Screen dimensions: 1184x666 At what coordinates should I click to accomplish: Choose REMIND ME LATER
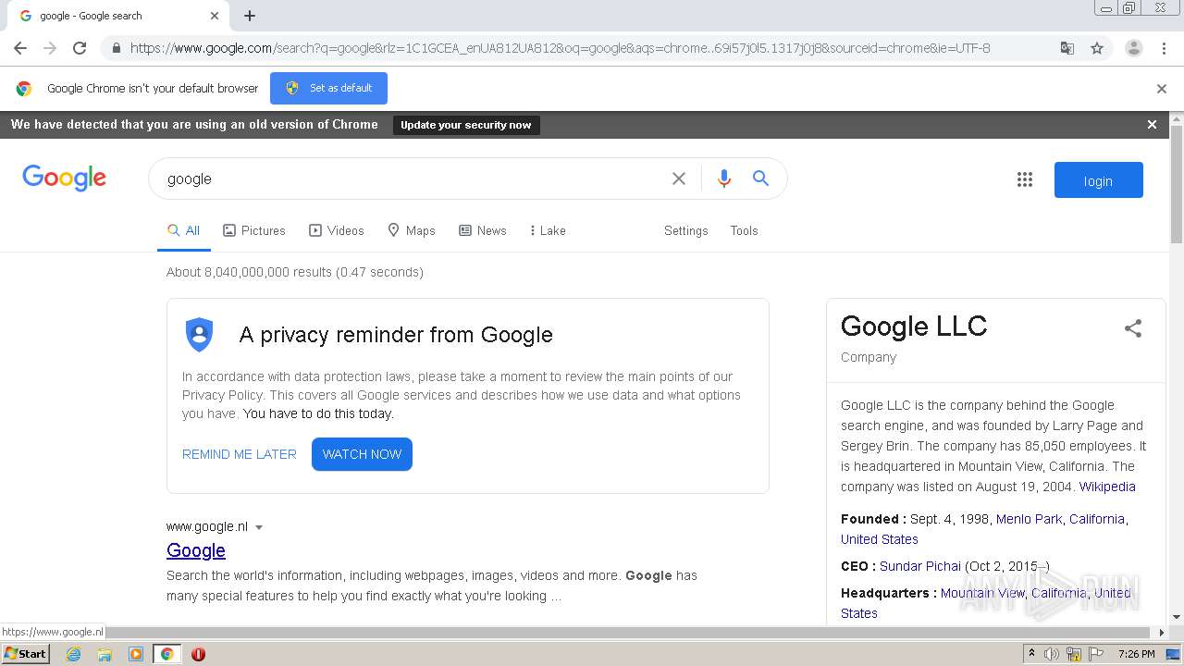[240, 454]
